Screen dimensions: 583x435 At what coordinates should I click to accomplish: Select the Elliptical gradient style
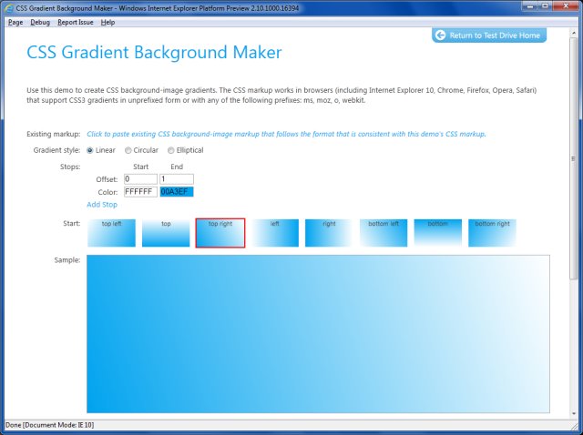coord(171,150)
